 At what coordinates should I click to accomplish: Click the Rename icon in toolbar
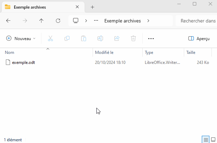tap(100, 38)
